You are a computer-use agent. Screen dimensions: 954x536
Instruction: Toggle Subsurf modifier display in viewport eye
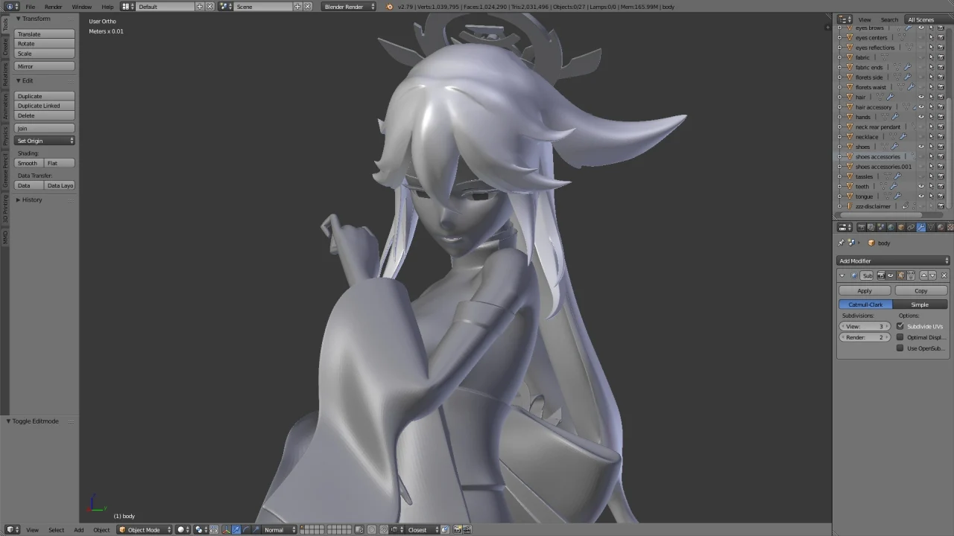click(891, 275)
